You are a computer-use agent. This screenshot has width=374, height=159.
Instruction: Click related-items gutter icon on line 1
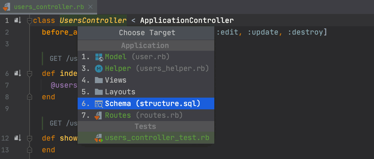pos(18,20)
